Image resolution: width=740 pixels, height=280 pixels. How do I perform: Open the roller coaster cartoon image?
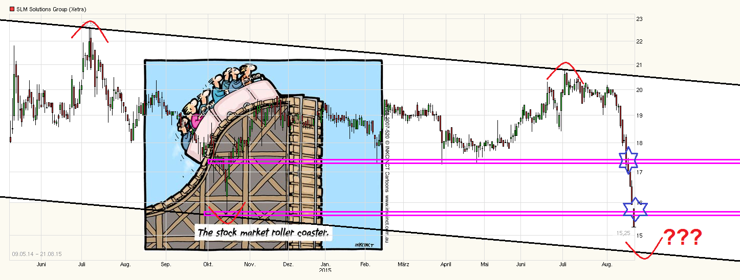264,155
